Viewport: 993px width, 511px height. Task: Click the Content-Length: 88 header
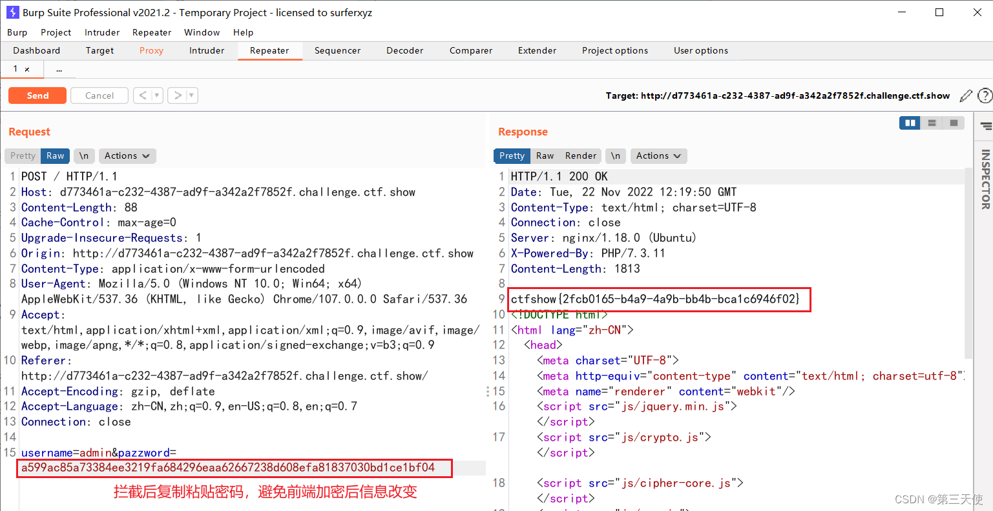79,207
